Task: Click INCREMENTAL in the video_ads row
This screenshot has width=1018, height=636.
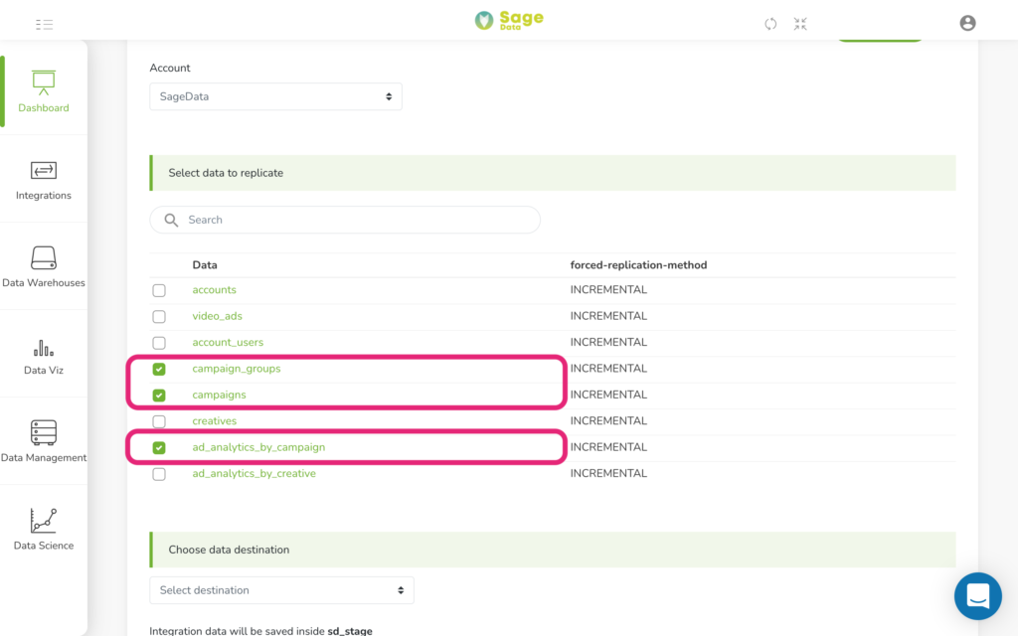Action: [x=608, y=316]
